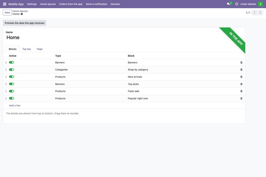
Task: Click drag handle of New arrivals row
Action: pos(6,77)
